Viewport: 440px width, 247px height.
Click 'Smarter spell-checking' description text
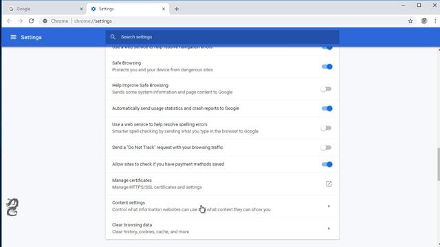pos(185,131)
